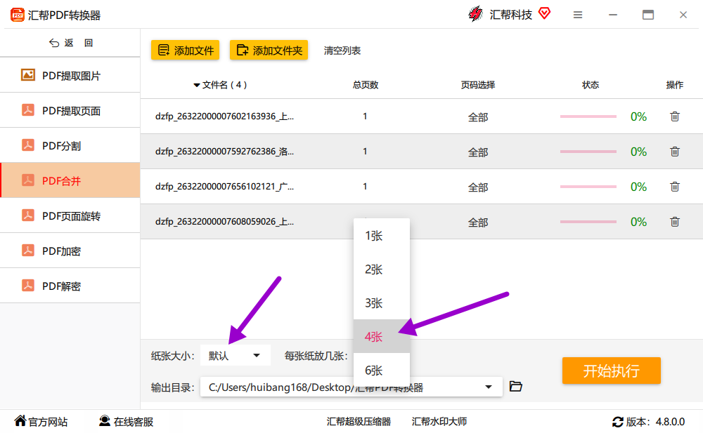703x433 pixels.
Task: Go back using the 返回 arrow icon
Action: 54,43
